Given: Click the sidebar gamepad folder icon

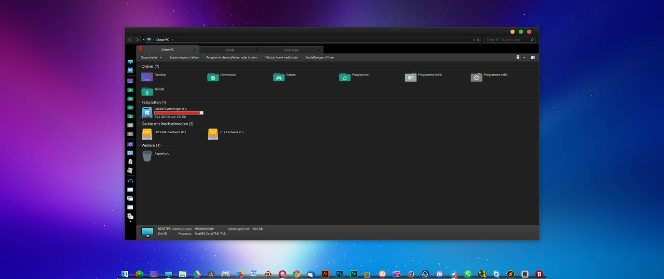Looking at the screenshot, I should click(130, 99).
